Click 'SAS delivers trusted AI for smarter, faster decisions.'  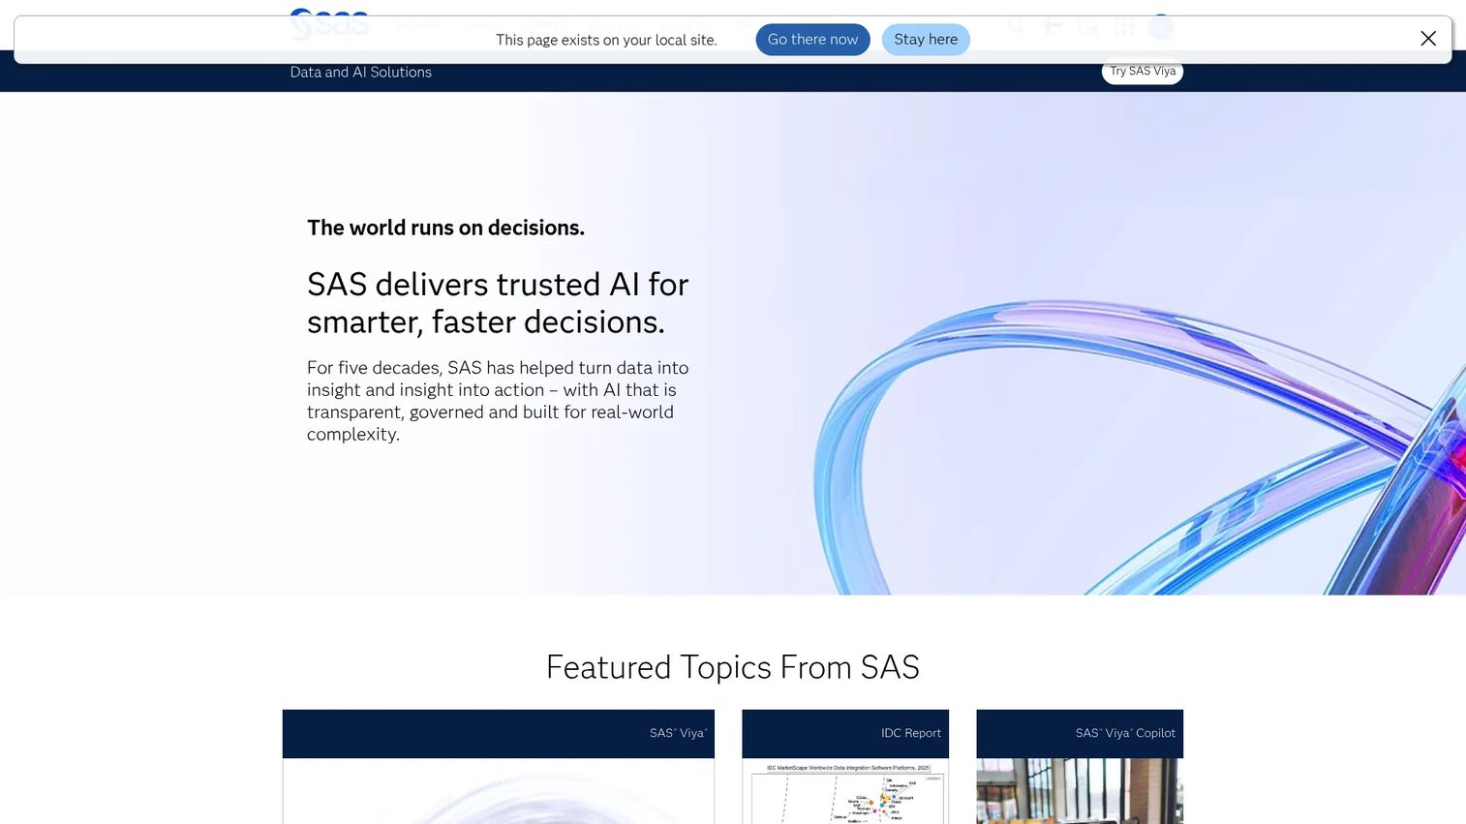tap(498, 303)
